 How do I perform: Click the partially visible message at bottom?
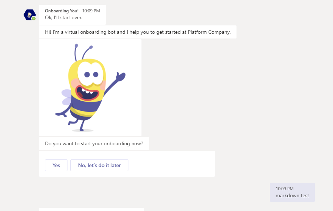(x=91, y=209)
